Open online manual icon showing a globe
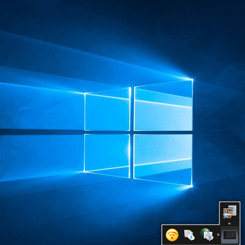 206,235
